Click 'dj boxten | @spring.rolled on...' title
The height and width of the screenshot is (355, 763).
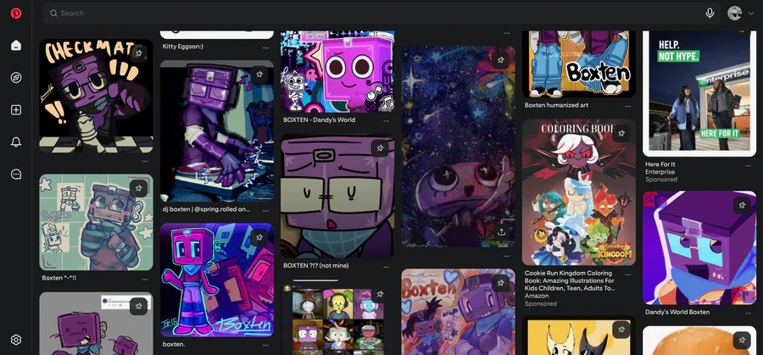point(206,209)
